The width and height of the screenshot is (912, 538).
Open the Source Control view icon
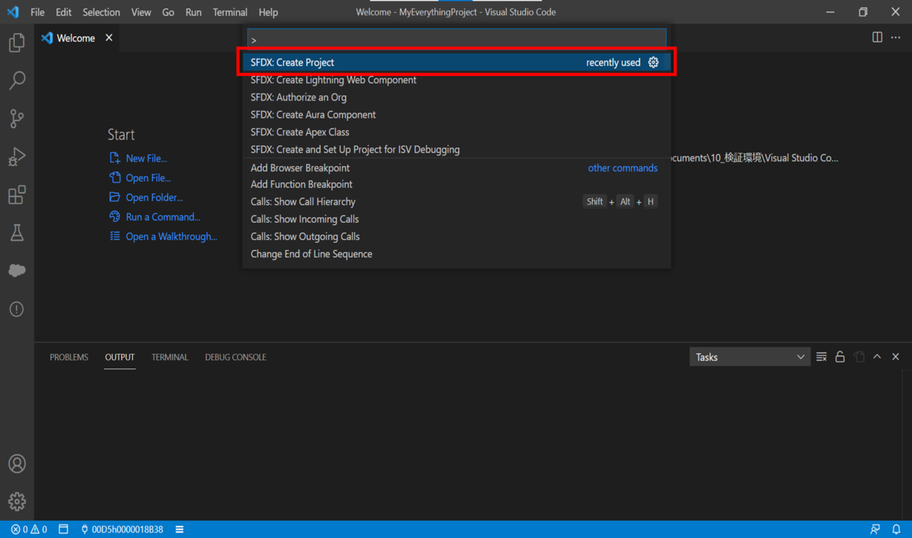point(17,119)
